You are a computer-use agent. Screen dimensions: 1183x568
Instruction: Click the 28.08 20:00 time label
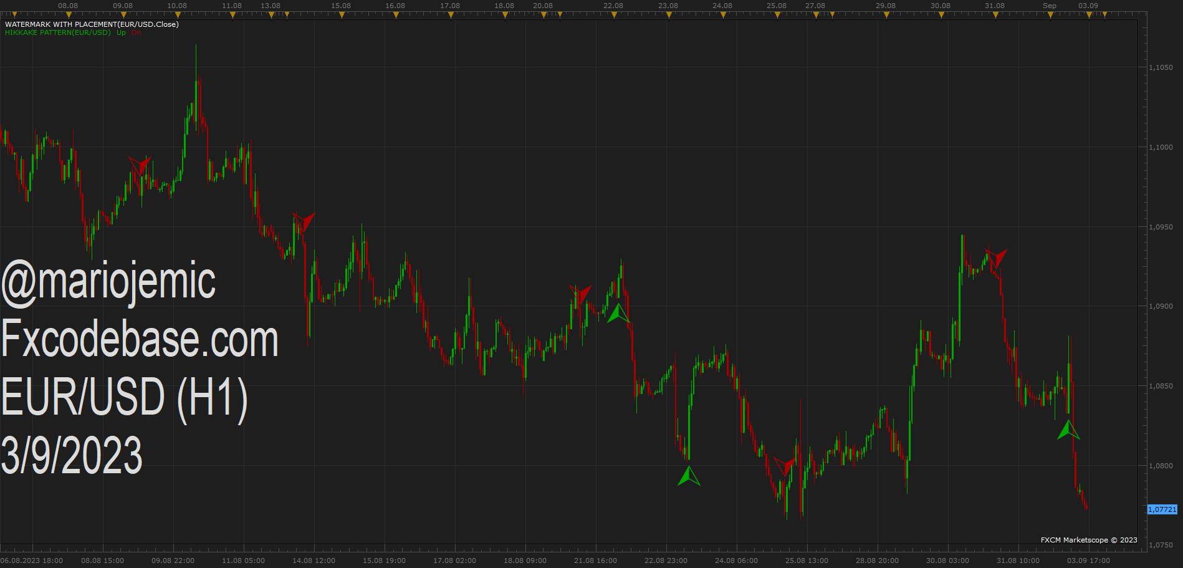pos(878,561)
